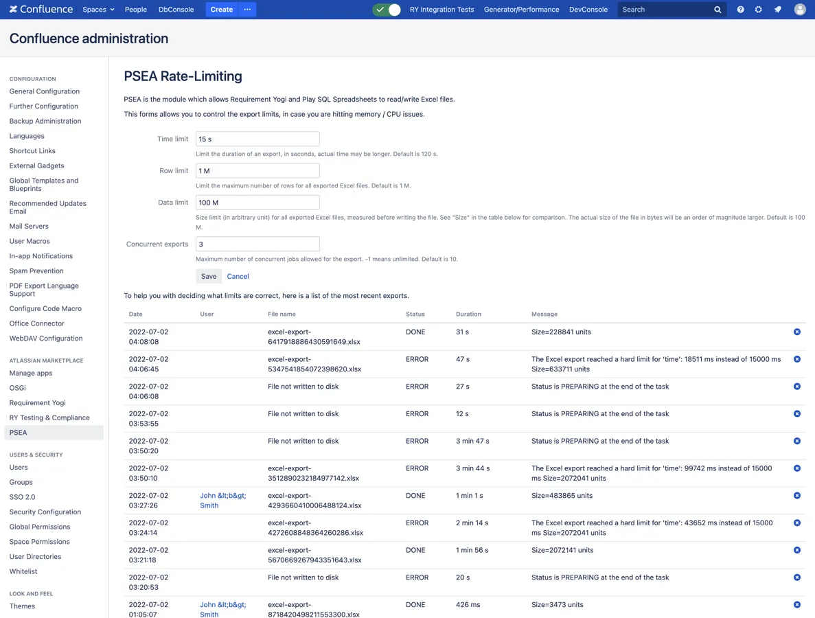
Task: Open User Directories
Action: (35, 557)
